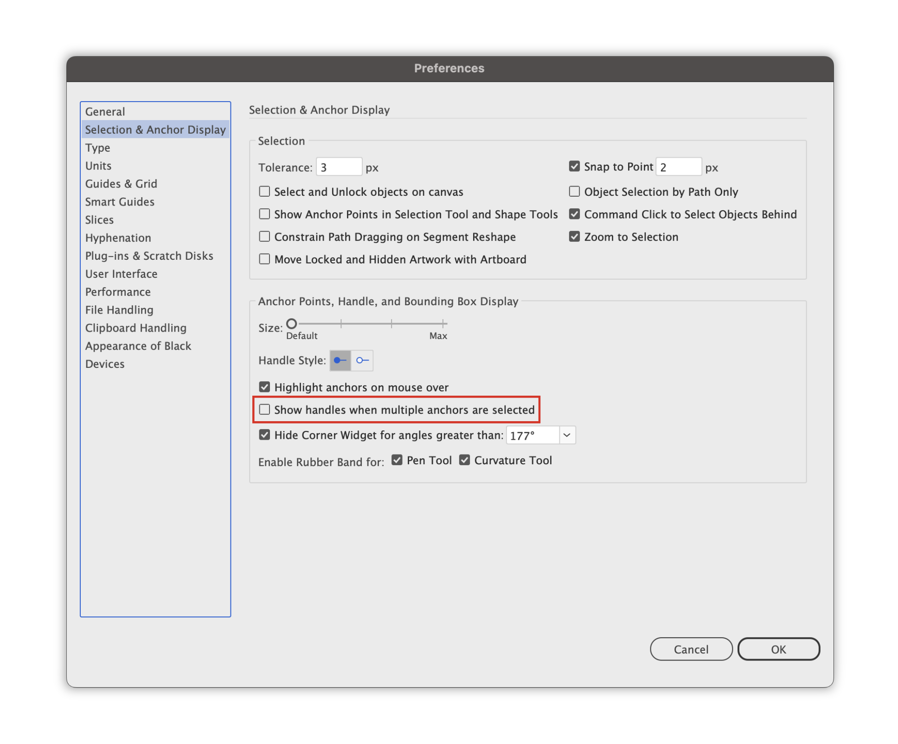Go to Guides & Grid preferences
The image size is (898, 744).
coord(121,184)
